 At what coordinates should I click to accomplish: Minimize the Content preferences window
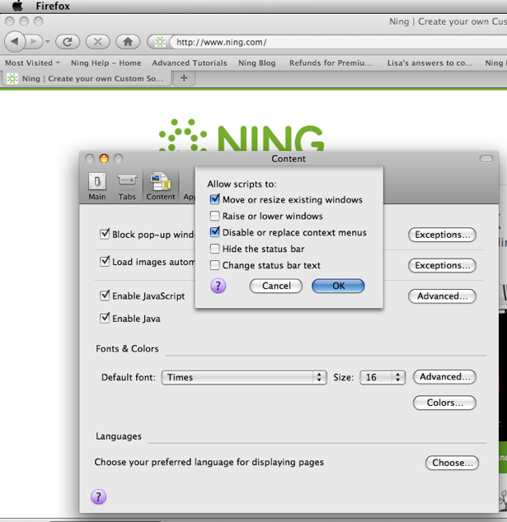pos(104,158)
